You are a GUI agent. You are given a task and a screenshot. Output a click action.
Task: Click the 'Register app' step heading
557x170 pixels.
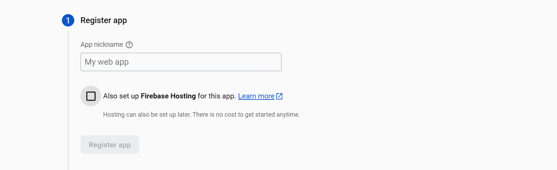pyautogui.click(x=103, y=20)
